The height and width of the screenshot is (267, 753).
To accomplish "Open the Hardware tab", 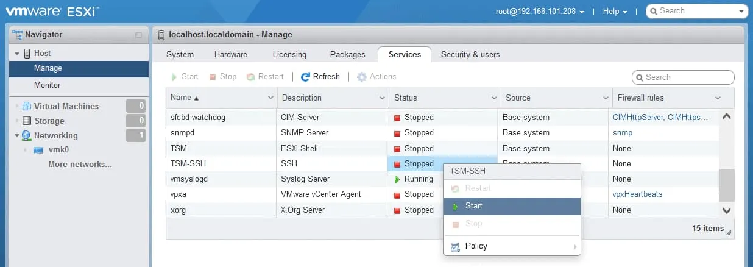I will [x=230, y=54].
